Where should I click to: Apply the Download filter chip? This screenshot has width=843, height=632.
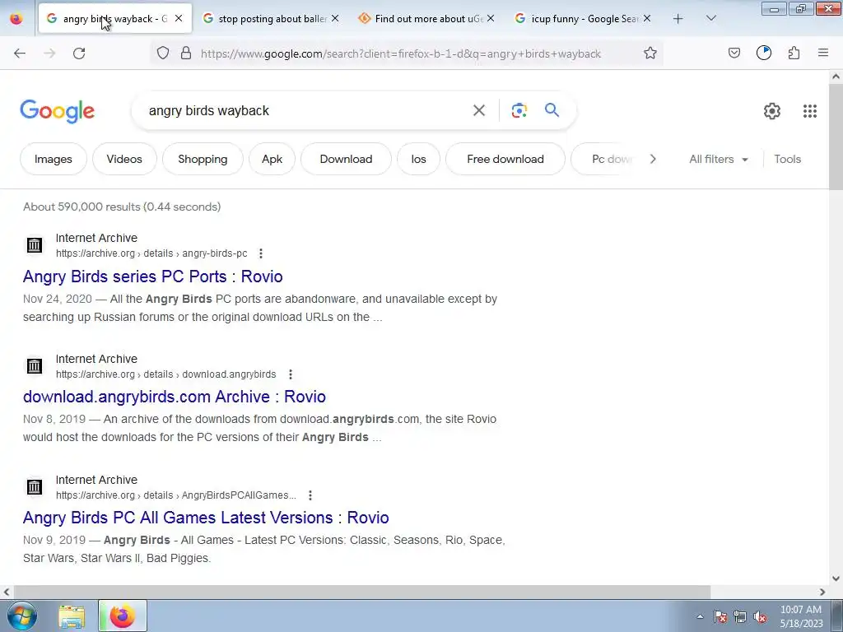346,159
